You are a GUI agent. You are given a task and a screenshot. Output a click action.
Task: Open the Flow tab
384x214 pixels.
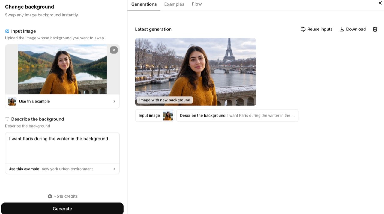(197, 4)
